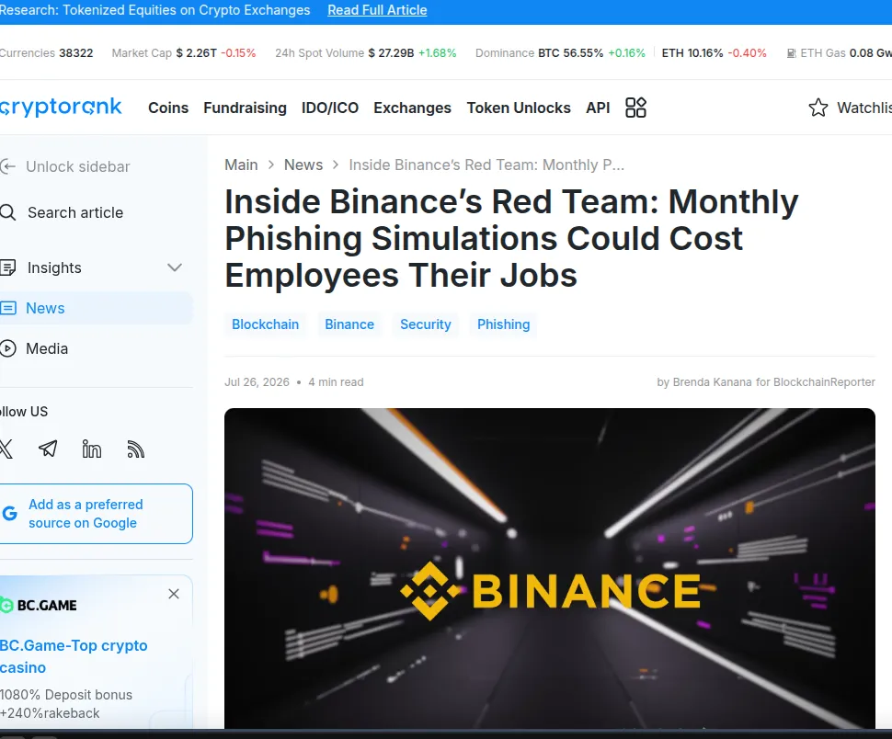Click the truncated article title breadcrumb
This screenshot has width=892, height=739.
pyautogui.click(x=486, y=165)
